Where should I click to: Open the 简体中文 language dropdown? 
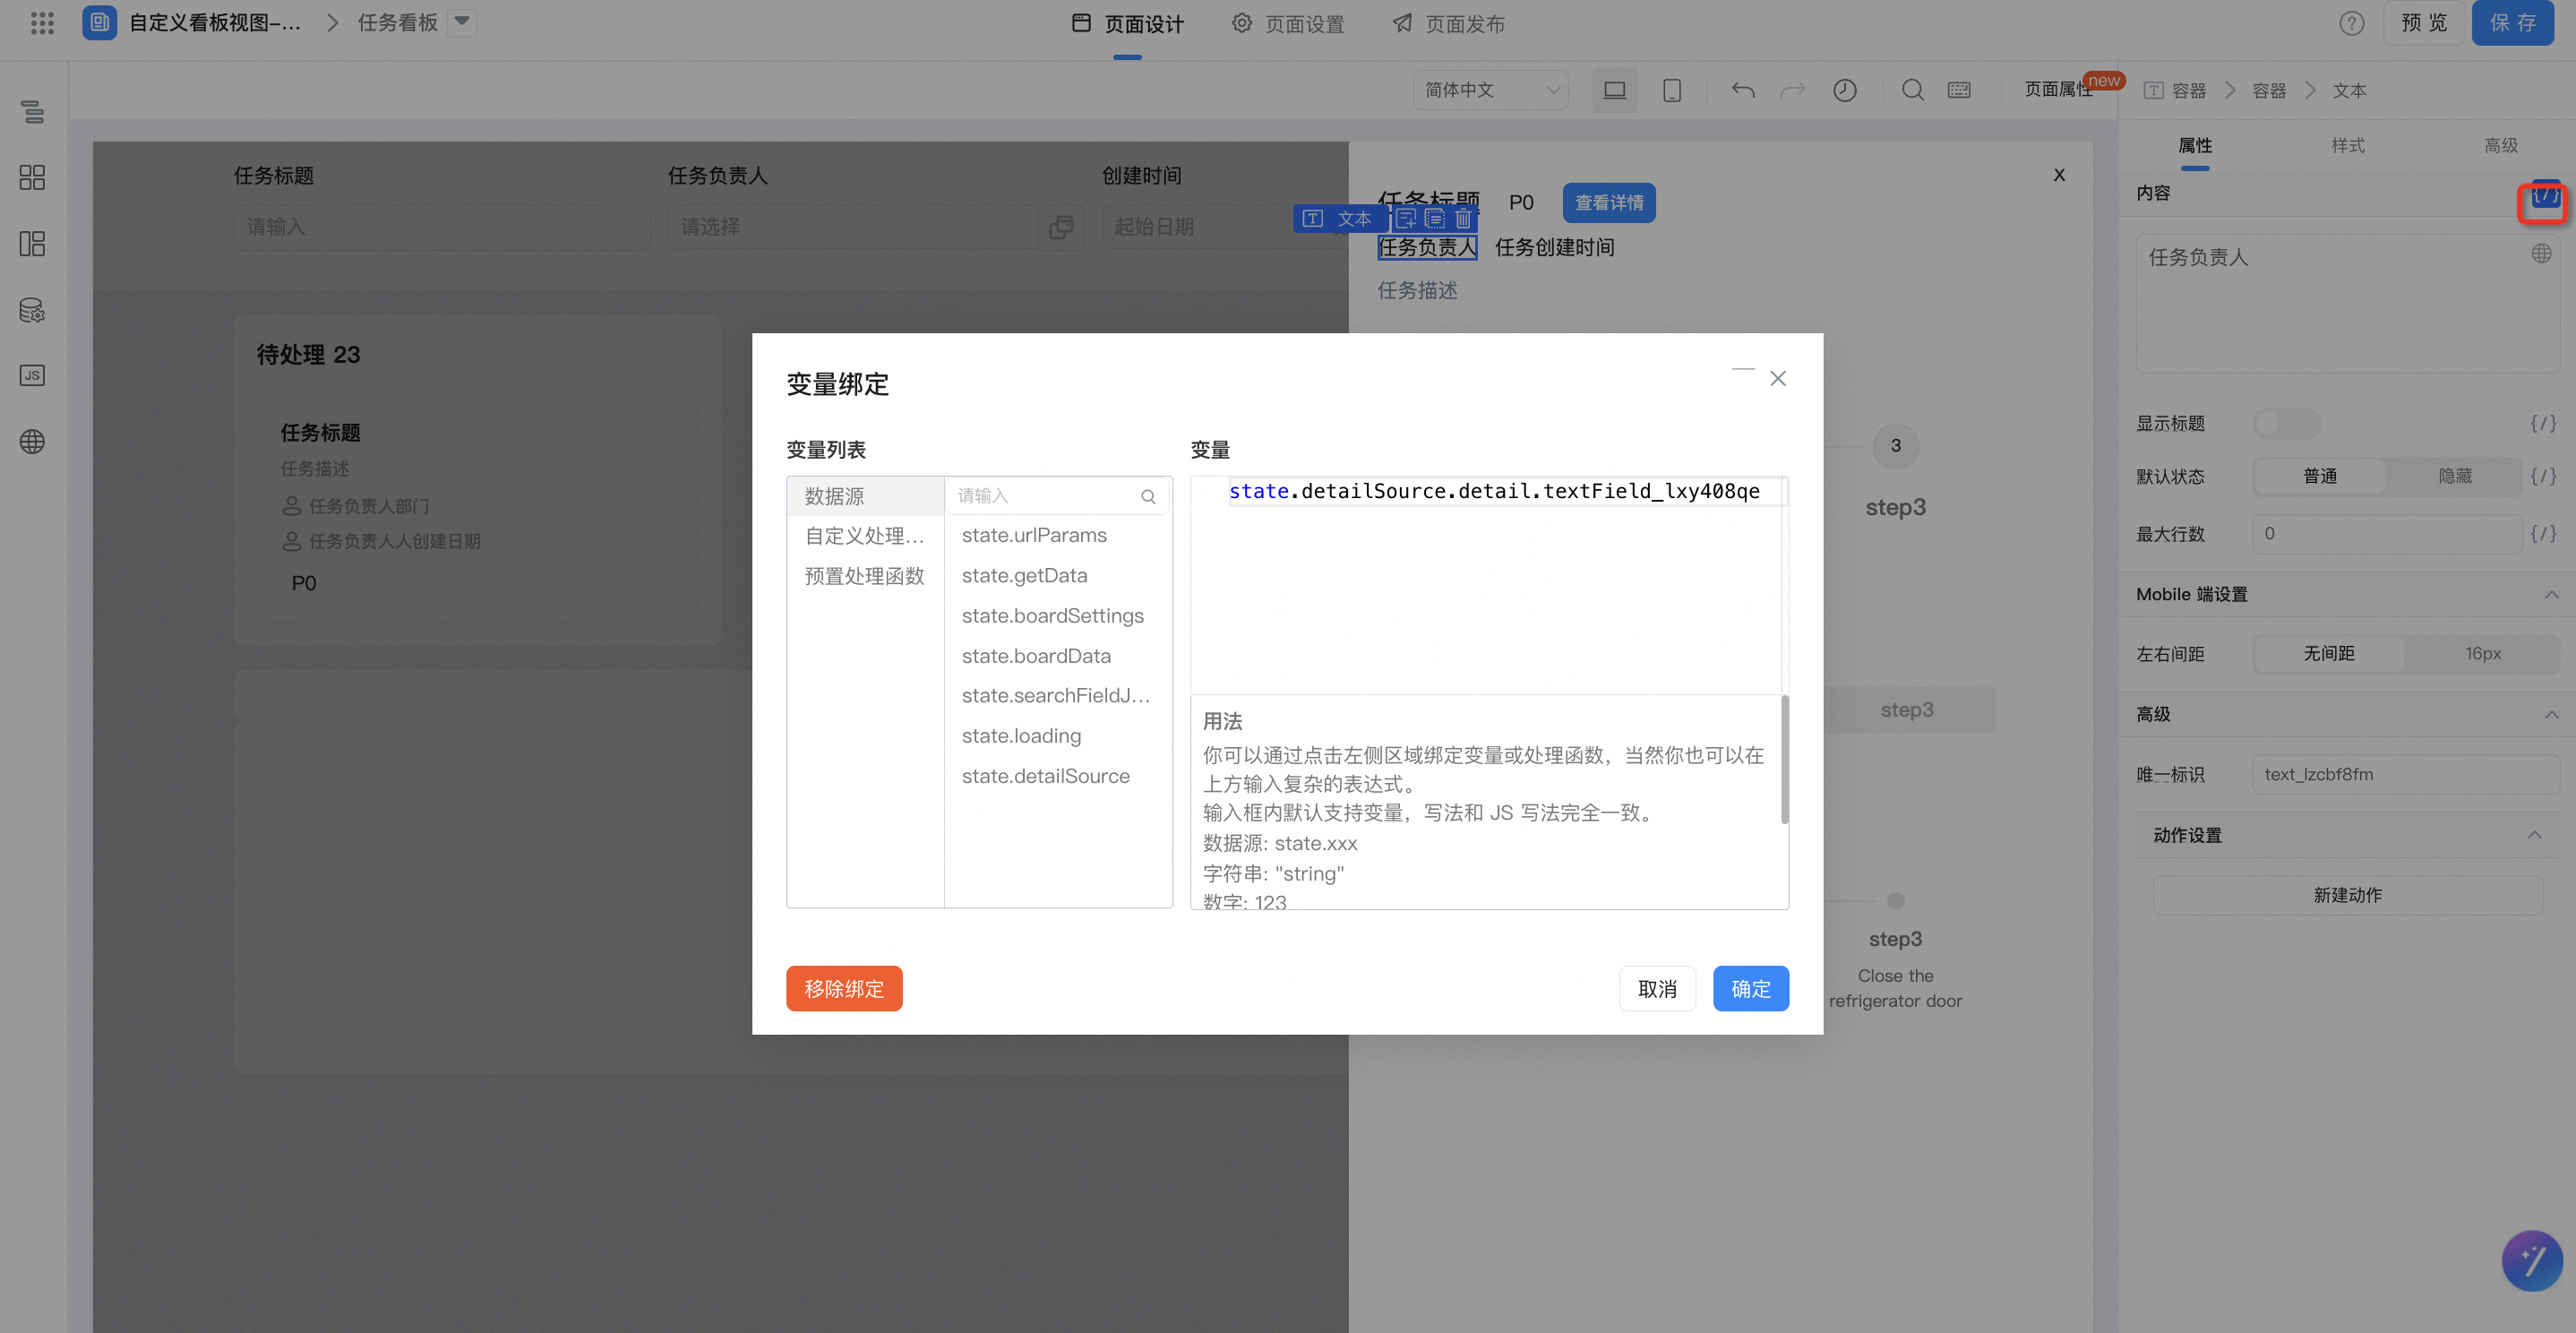point(1491,91)
